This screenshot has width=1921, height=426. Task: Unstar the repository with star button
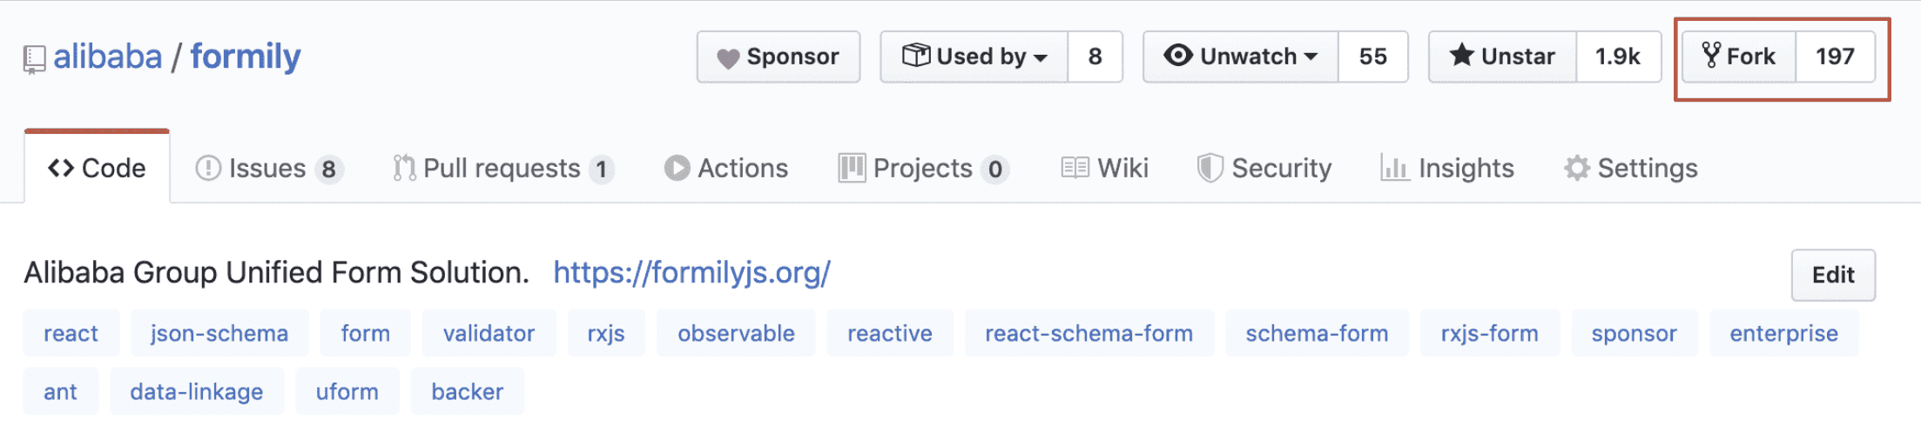1502,57
